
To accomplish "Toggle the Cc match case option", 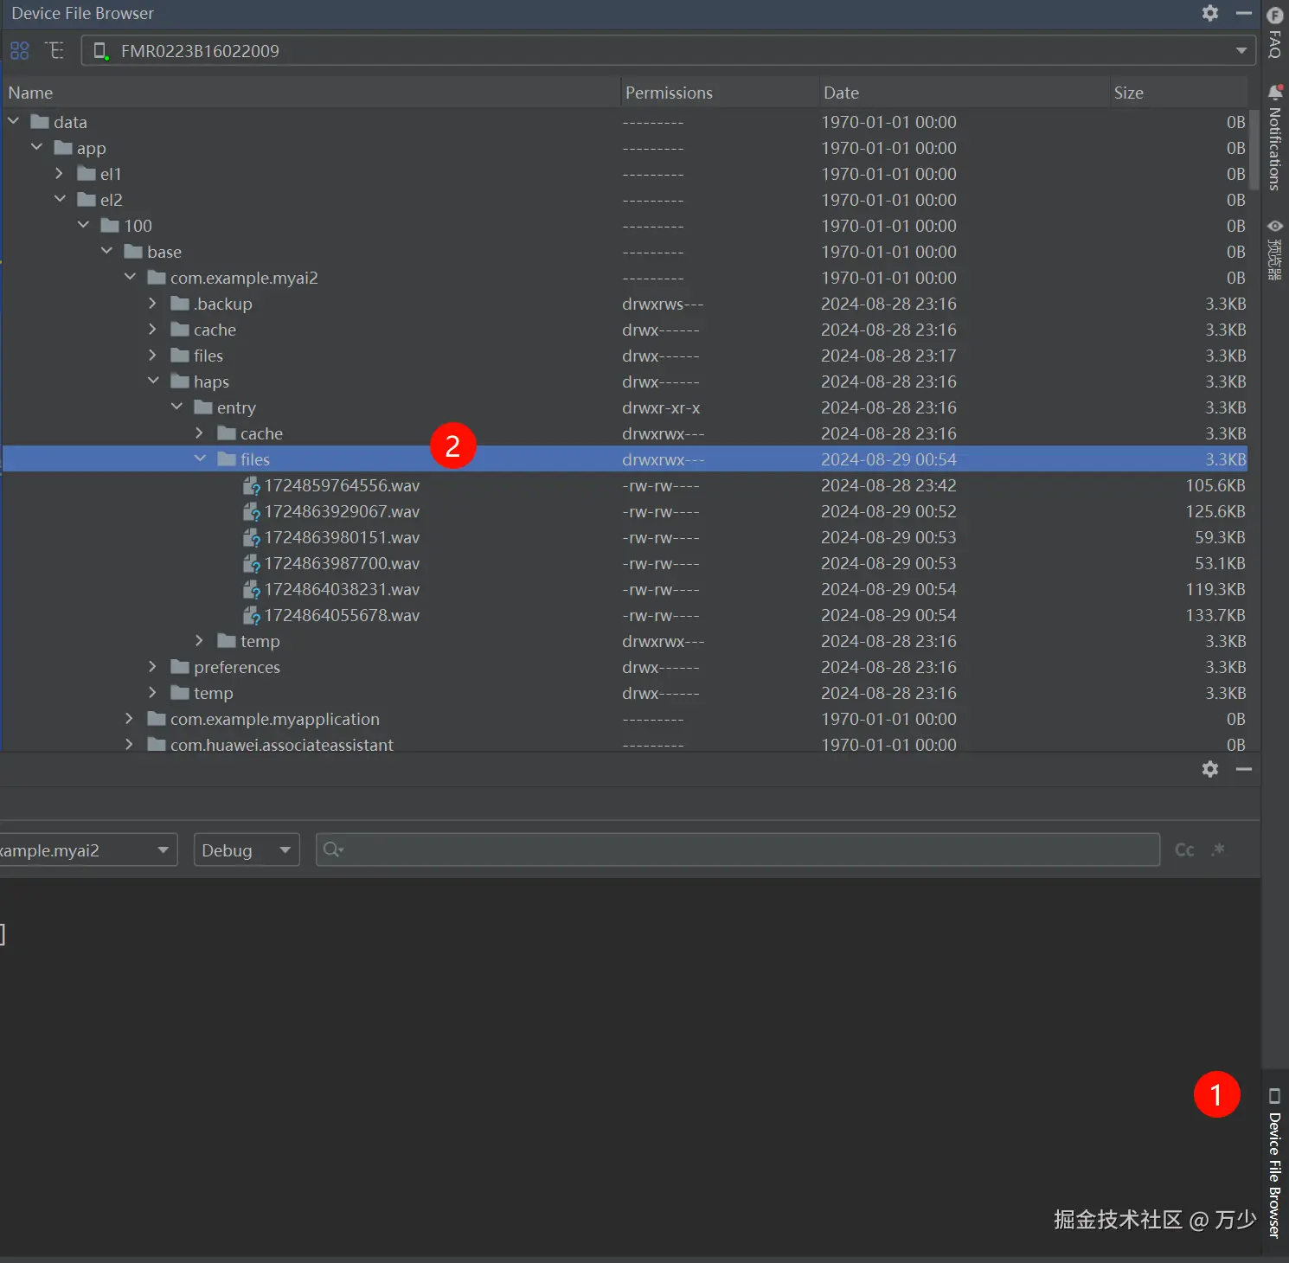I will 1184,849.
